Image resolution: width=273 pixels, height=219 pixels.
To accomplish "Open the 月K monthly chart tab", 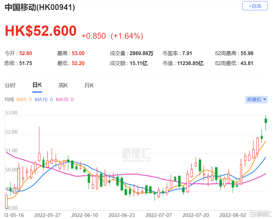I will pos(89,85).
